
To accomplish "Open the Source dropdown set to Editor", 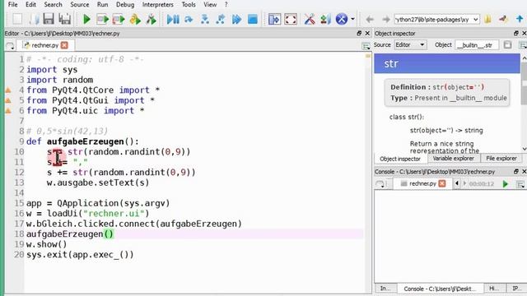I will click(x=410, y=45).
